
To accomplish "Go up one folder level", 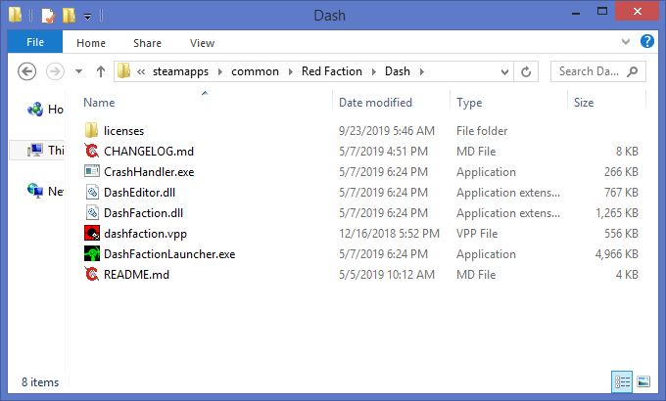I will click(x=101, y=71).
